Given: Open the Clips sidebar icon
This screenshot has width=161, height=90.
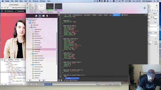Looking at the screenshot, I should point(44,16).
